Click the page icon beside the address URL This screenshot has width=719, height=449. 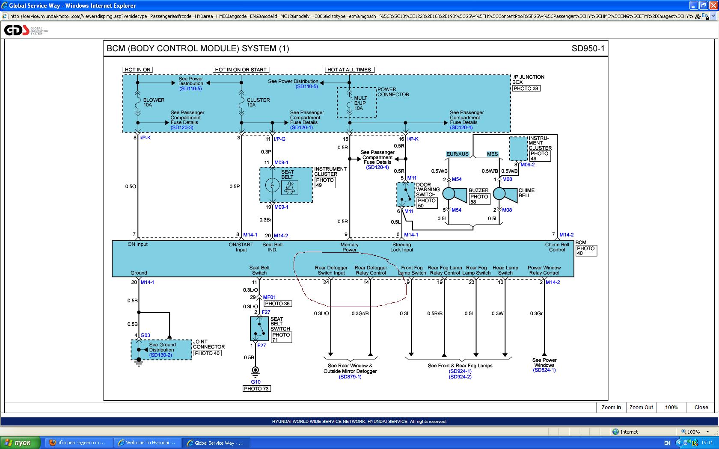point(5,16)
